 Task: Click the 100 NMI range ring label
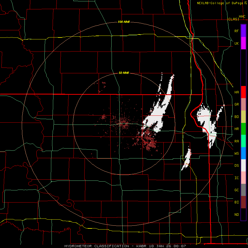[124, 22]
